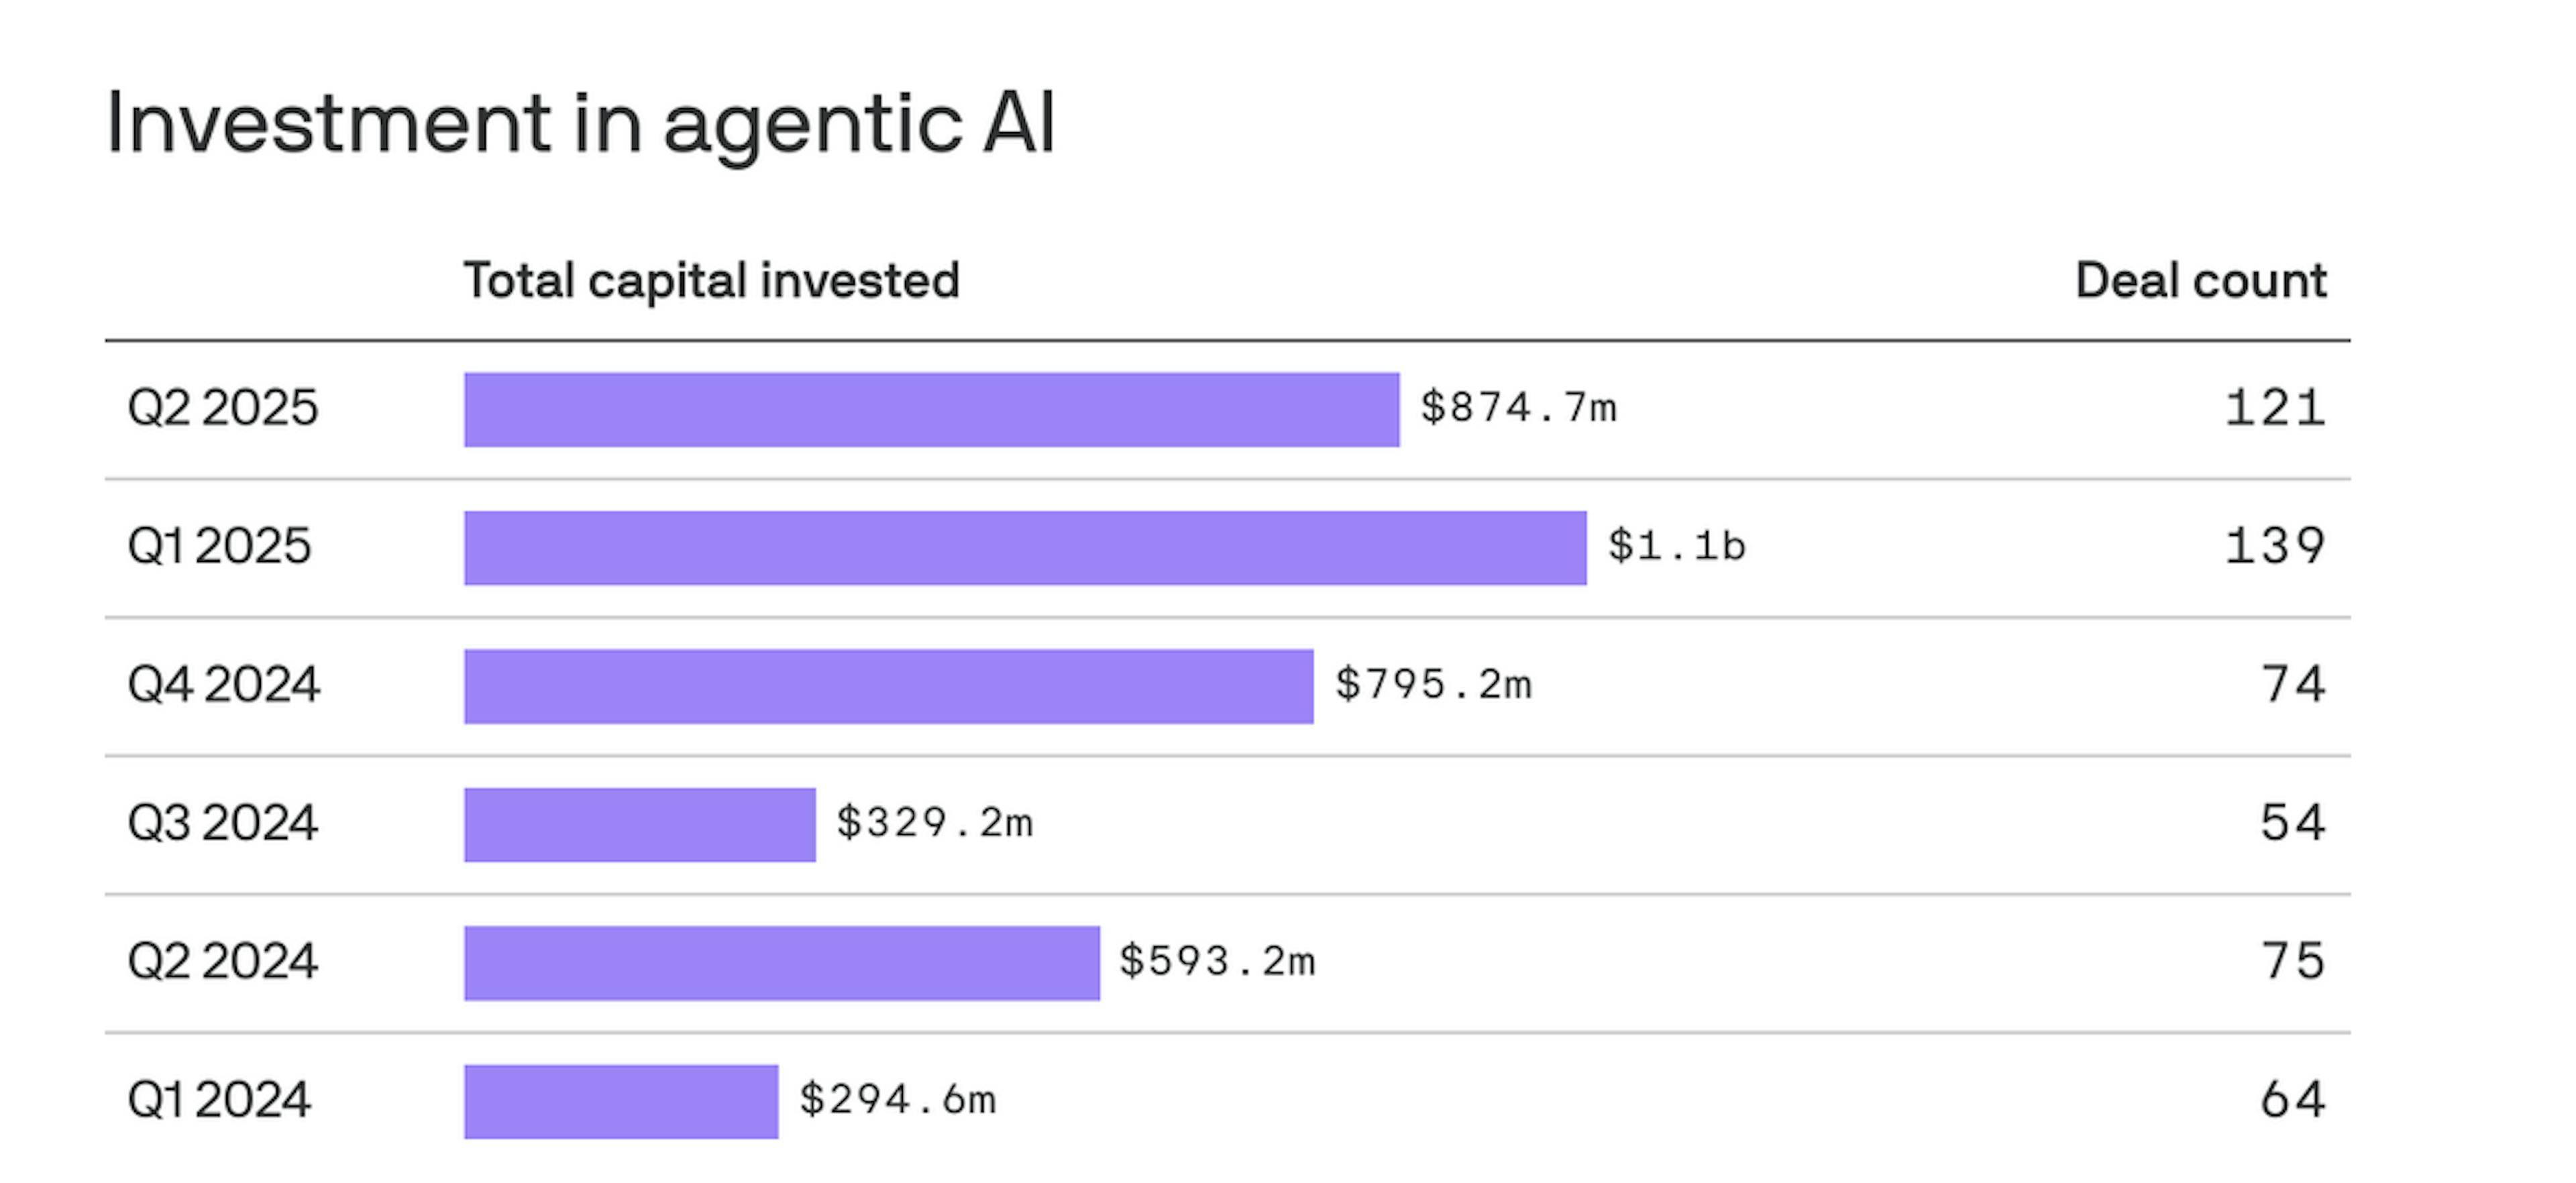Select the Q3 2024 purple bar
Screen dimensions: 2576x1183
(x=639, y=825)
